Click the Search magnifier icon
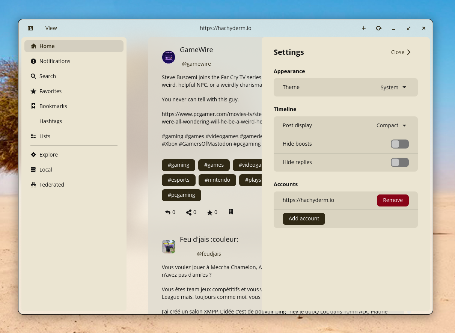Viewport: 455px width, 333px height. pyautogui.click(x=33, y=76)
